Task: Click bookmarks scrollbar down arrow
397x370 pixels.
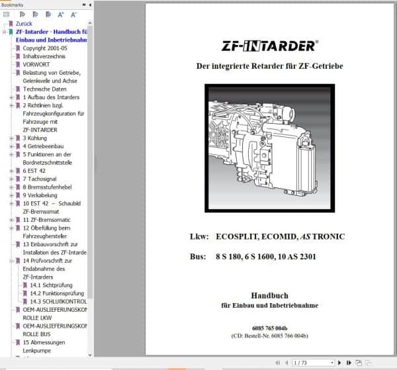Action: coord(90,355)
